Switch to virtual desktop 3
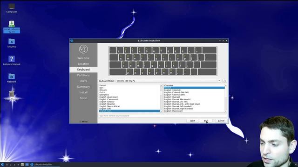This screenshot has width=298, height=167. pyautogui.click(x=14, y=165)
